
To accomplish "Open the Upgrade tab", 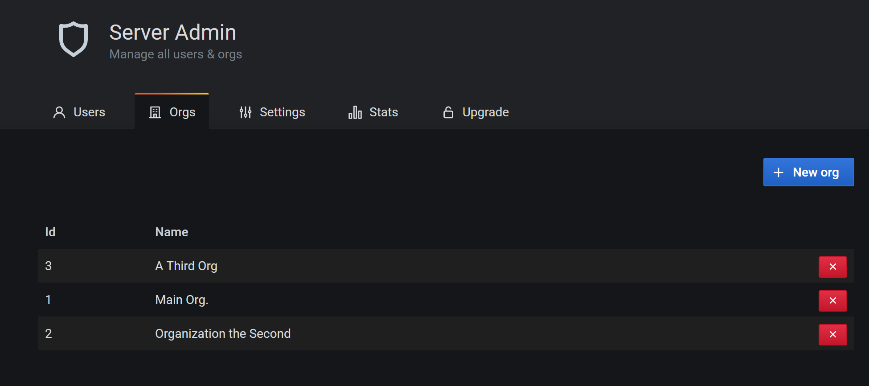I will point(485,112).
